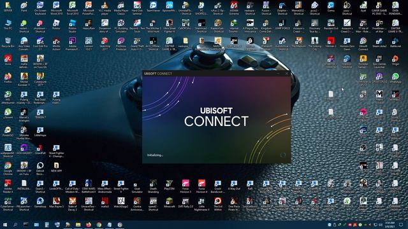Select the Horizon Zero Dawn icon

[347, 44]
